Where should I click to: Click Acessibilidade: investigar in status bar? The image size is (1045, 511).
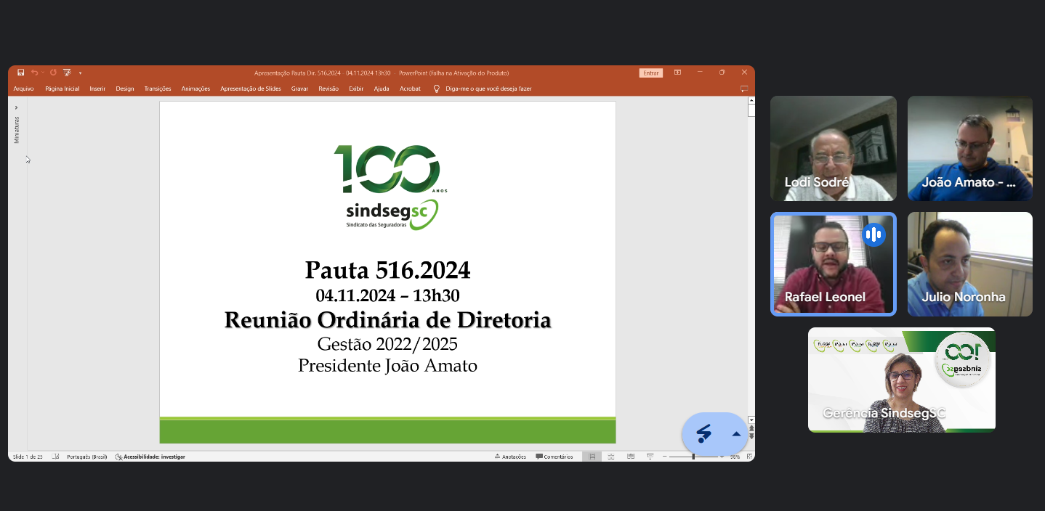[x=150, y=457]
